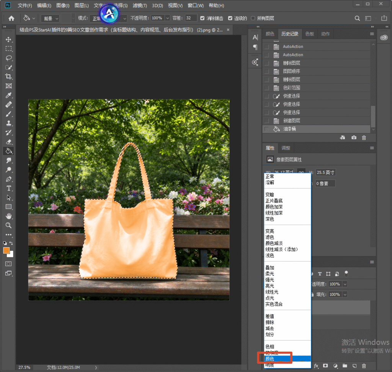The image size is (392, 372).
Task: Select the Zoom tool in the toolbox
Action: [8, 226]
